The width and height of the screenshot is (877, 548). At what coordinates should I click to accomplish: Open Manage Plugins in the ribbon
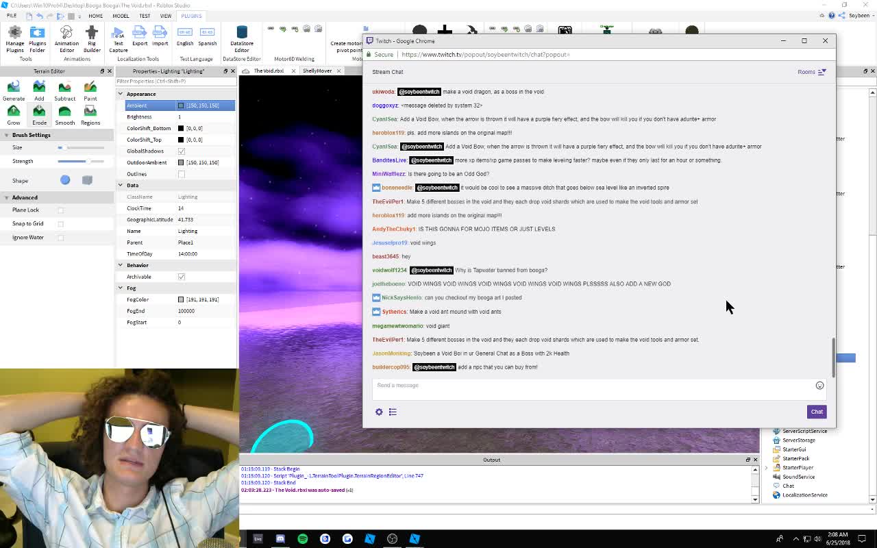click(14, 38)
